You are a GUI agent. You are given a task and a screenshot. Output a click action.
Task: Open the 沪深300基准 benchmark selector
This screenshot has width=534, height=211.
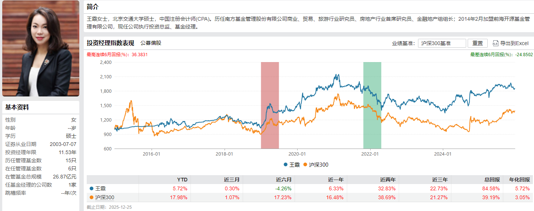[442, 43]
